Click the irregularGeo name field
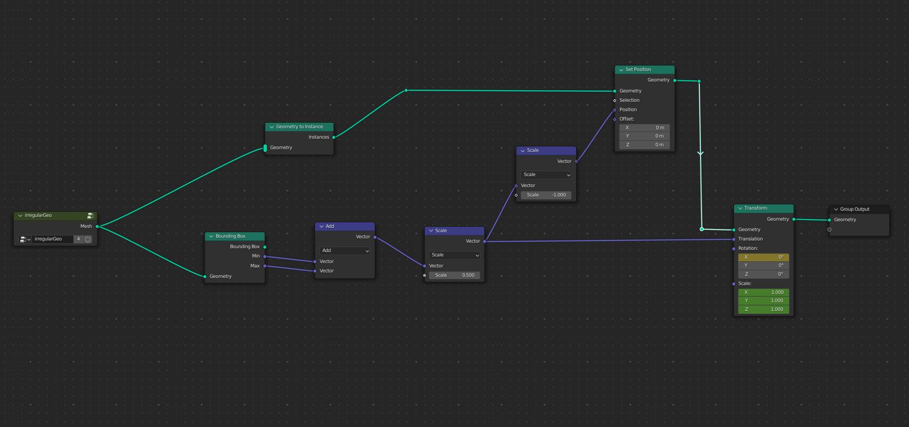Viewport: 909px width, 427px height. click(52, 239)
